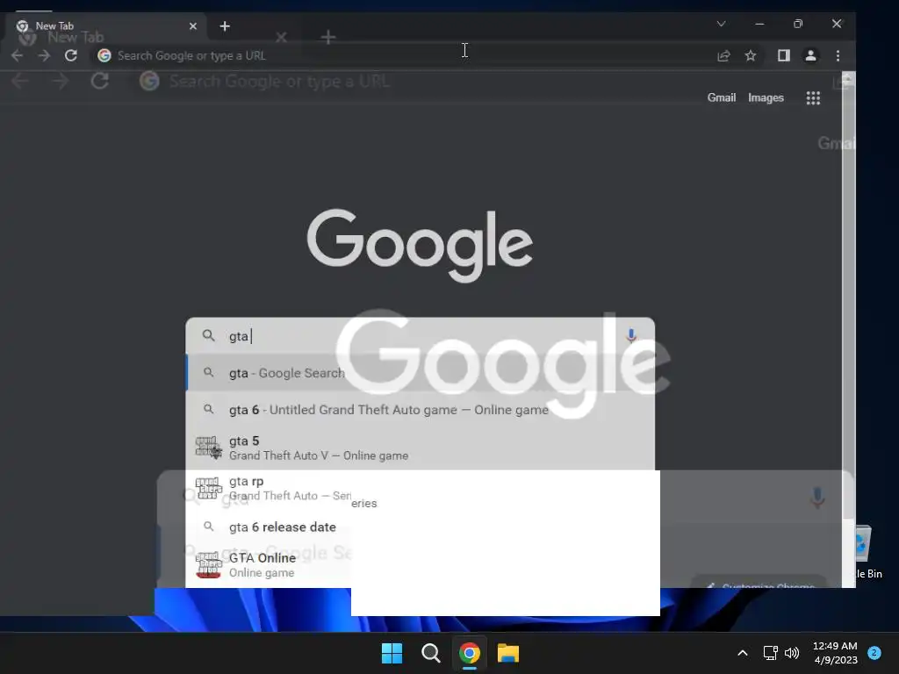The image size is (899, 674).
Task: Open Windows Search from the taskbar
Action: click(x=430, y=653)
